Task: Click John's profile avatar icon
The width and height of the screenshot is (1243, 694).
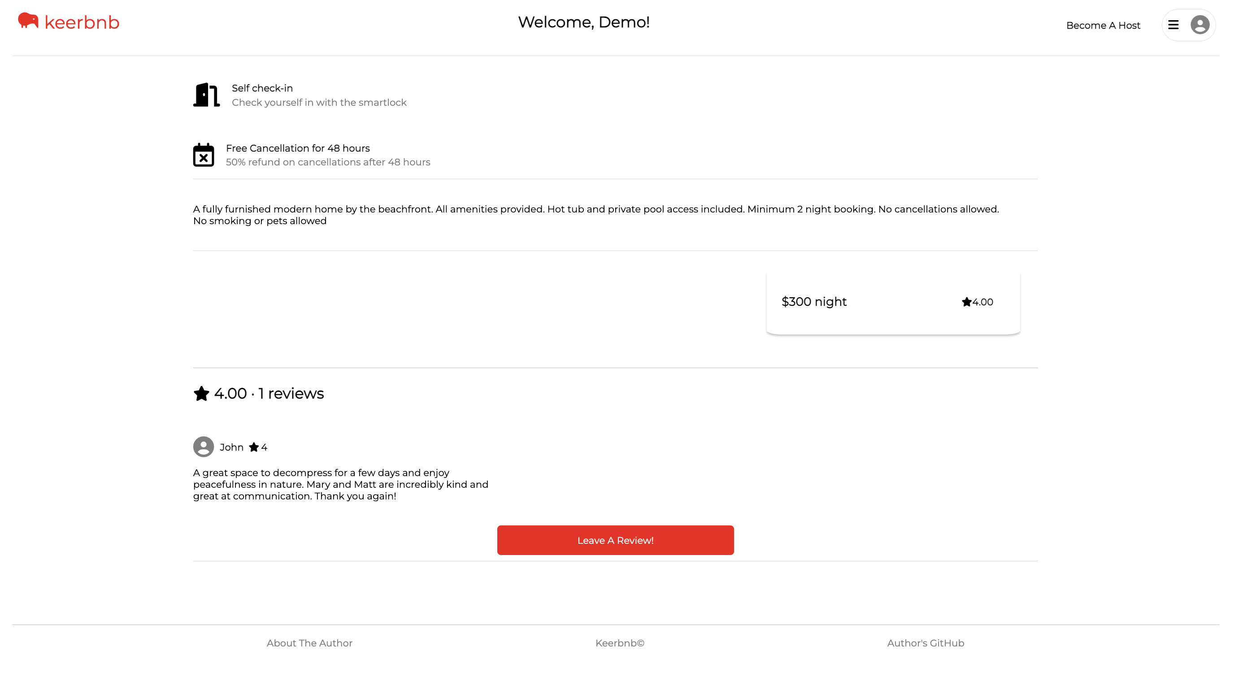Action: pos(203,447)
